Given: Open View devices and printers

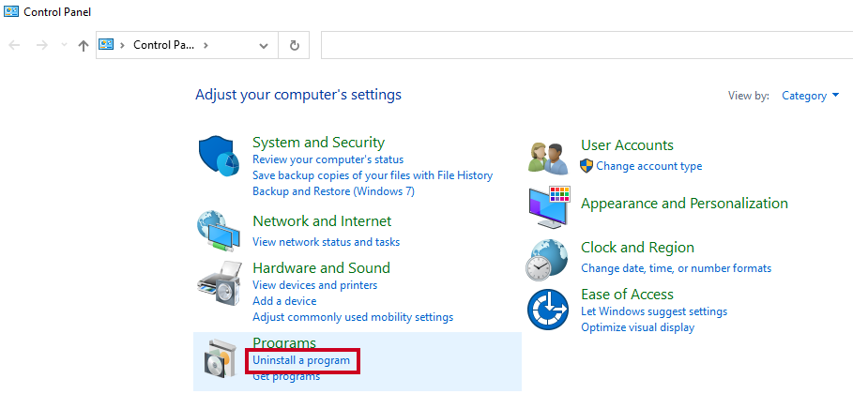Looking at the screenshot, I should pos(315,285).
